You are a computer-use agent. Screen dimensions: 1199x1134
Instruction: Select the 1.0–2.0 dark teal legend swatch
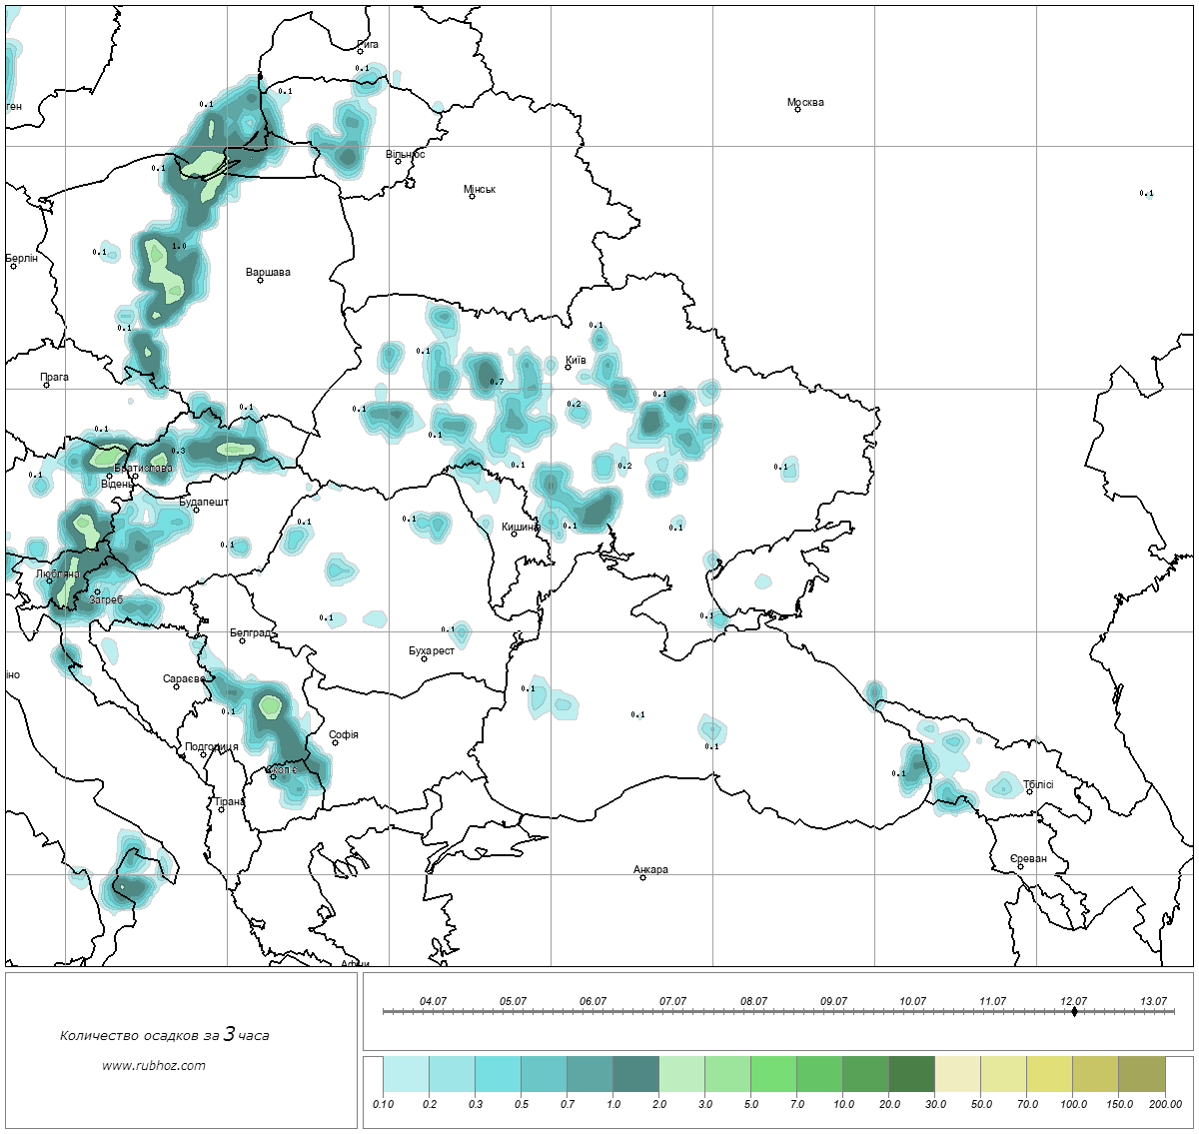tap(635, 1076)
